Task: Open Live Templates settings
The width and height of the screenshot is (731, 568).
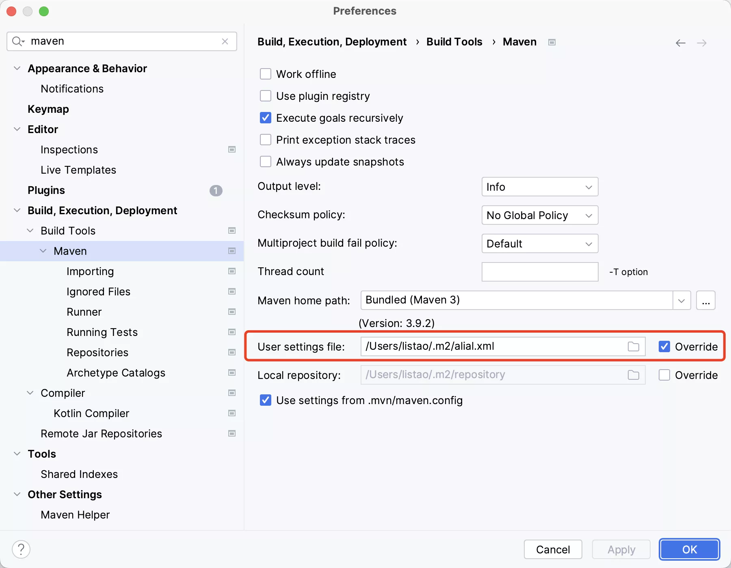Action: click(78, 170)
